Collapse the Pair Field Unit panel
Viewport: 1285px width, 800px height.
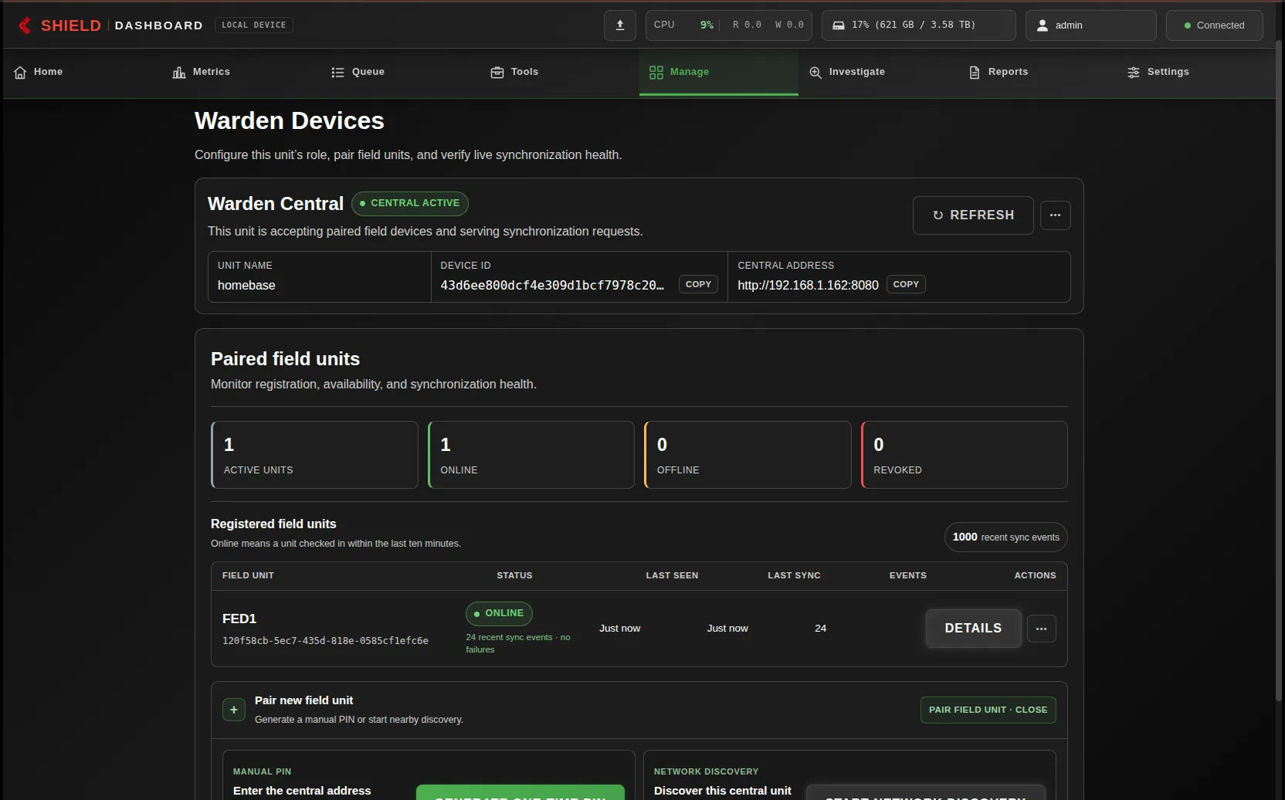988,710
